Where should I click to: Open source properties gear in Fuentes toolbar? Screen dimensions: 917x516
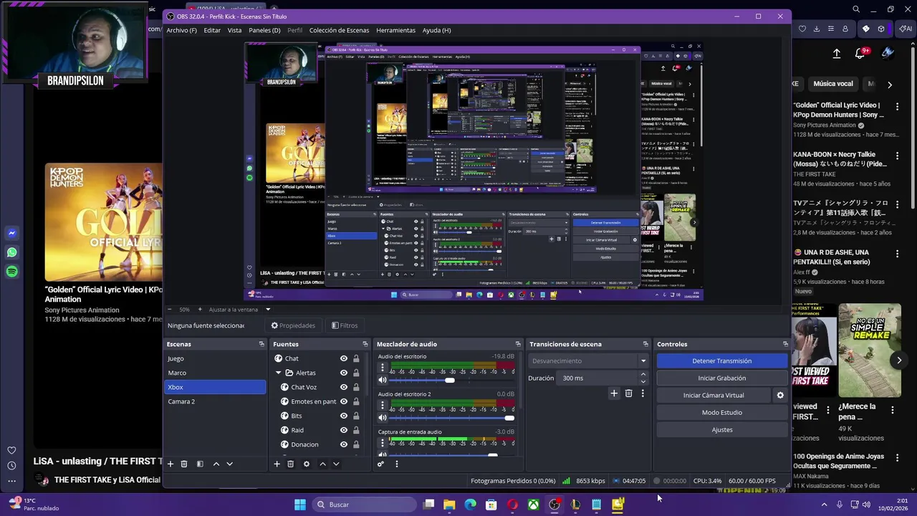[307, 464]
